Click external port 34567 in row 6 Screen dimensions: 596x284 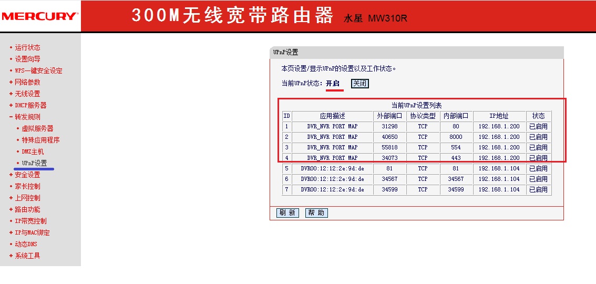pos(389,179)
